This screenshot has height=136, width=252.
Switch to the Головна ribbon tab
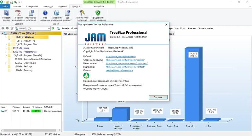click(17, 6)
